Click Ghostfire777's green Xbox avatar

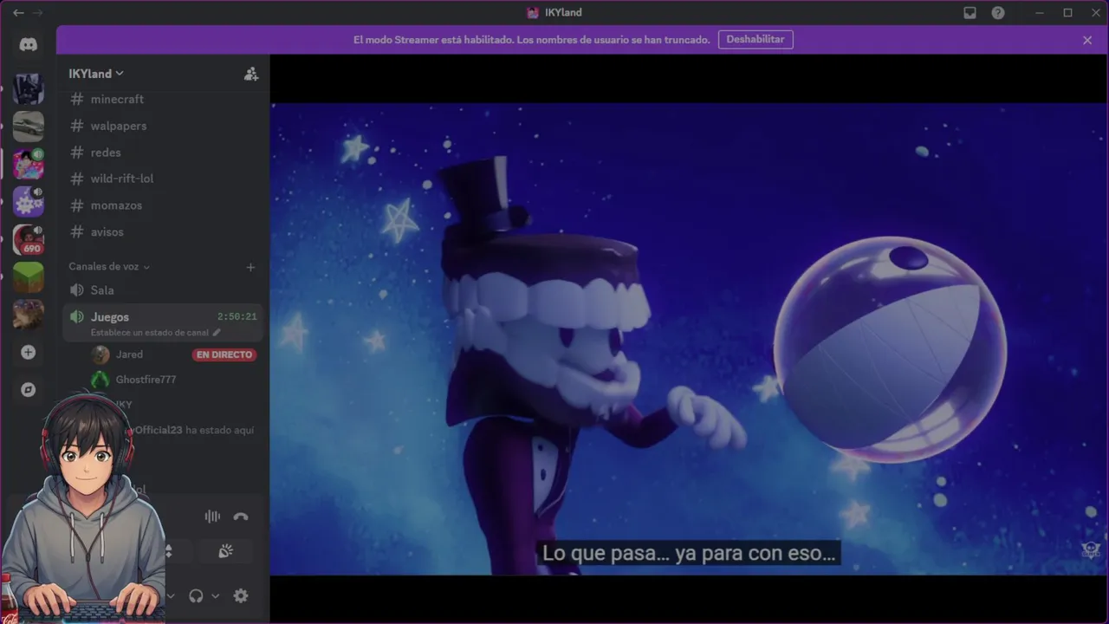101,380
